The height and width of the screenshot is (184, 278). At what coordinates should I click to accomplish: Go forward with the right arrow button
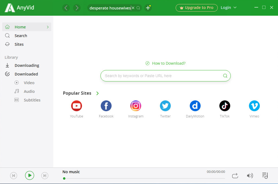[x=77, y=8]
